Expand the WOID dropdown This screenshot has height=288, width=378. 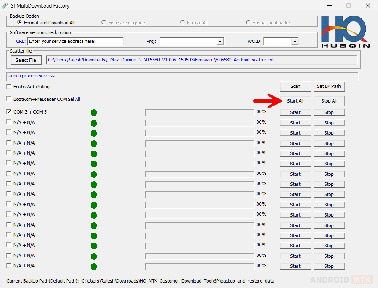[295, 41]
